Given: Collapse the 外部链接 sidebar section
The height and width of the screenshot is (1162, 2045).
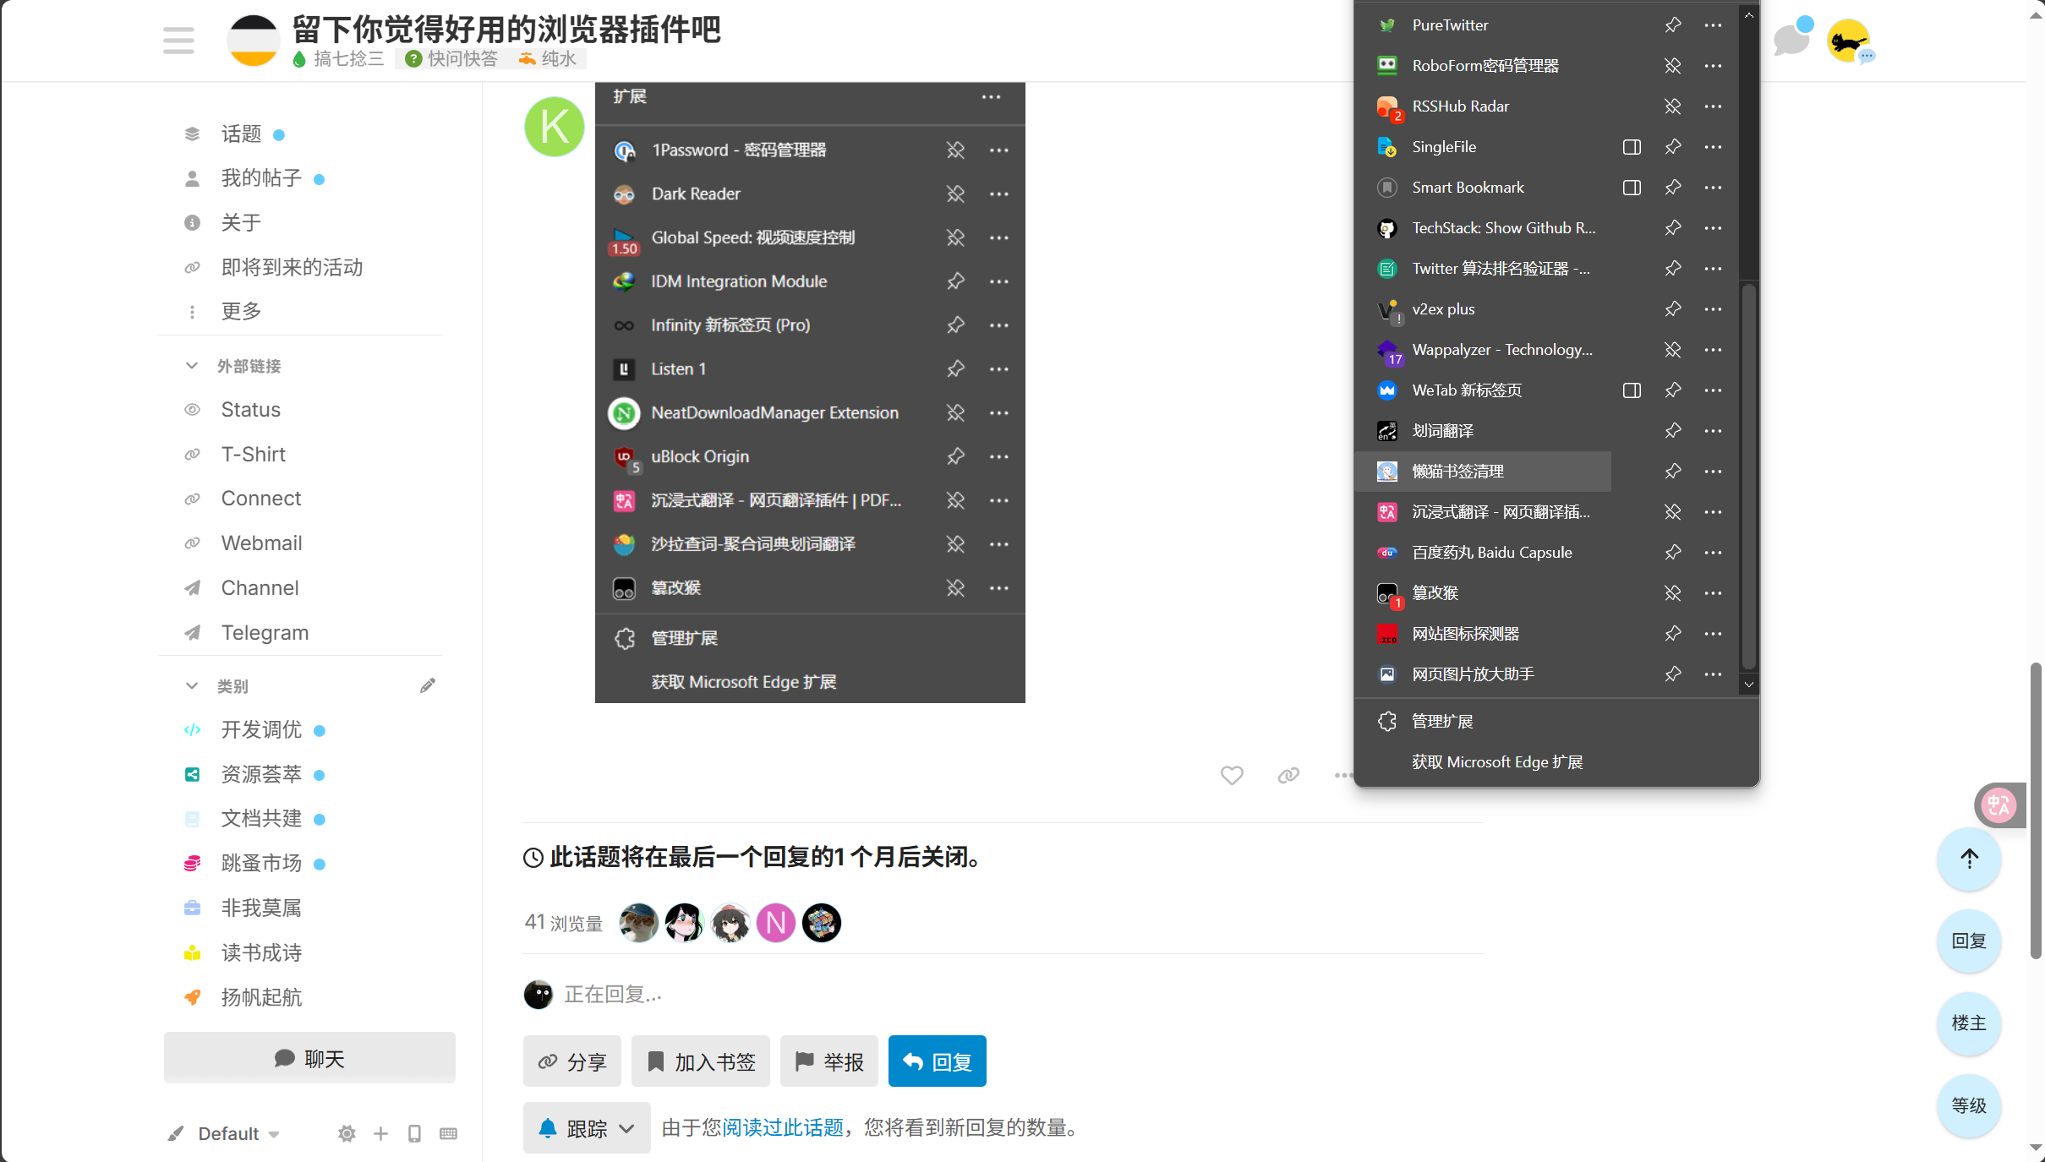Looking at the screenshot, I should click(192, 366).
